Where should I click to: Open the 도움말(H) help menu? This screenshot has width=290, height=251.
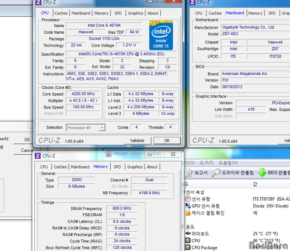pos(228,163)
